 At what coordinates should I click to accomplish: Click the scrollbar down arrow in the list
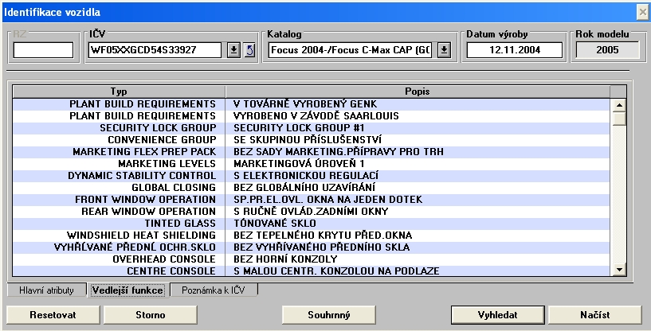(618, 271)
